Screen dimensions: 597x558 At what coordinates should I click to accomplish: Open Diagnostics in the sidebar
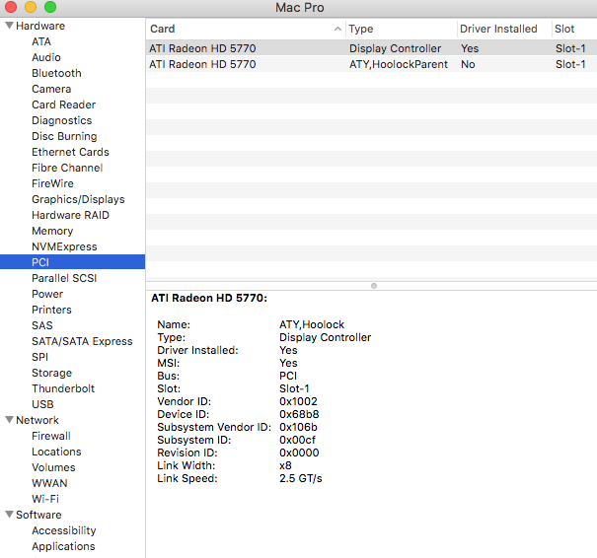point(62,120)
